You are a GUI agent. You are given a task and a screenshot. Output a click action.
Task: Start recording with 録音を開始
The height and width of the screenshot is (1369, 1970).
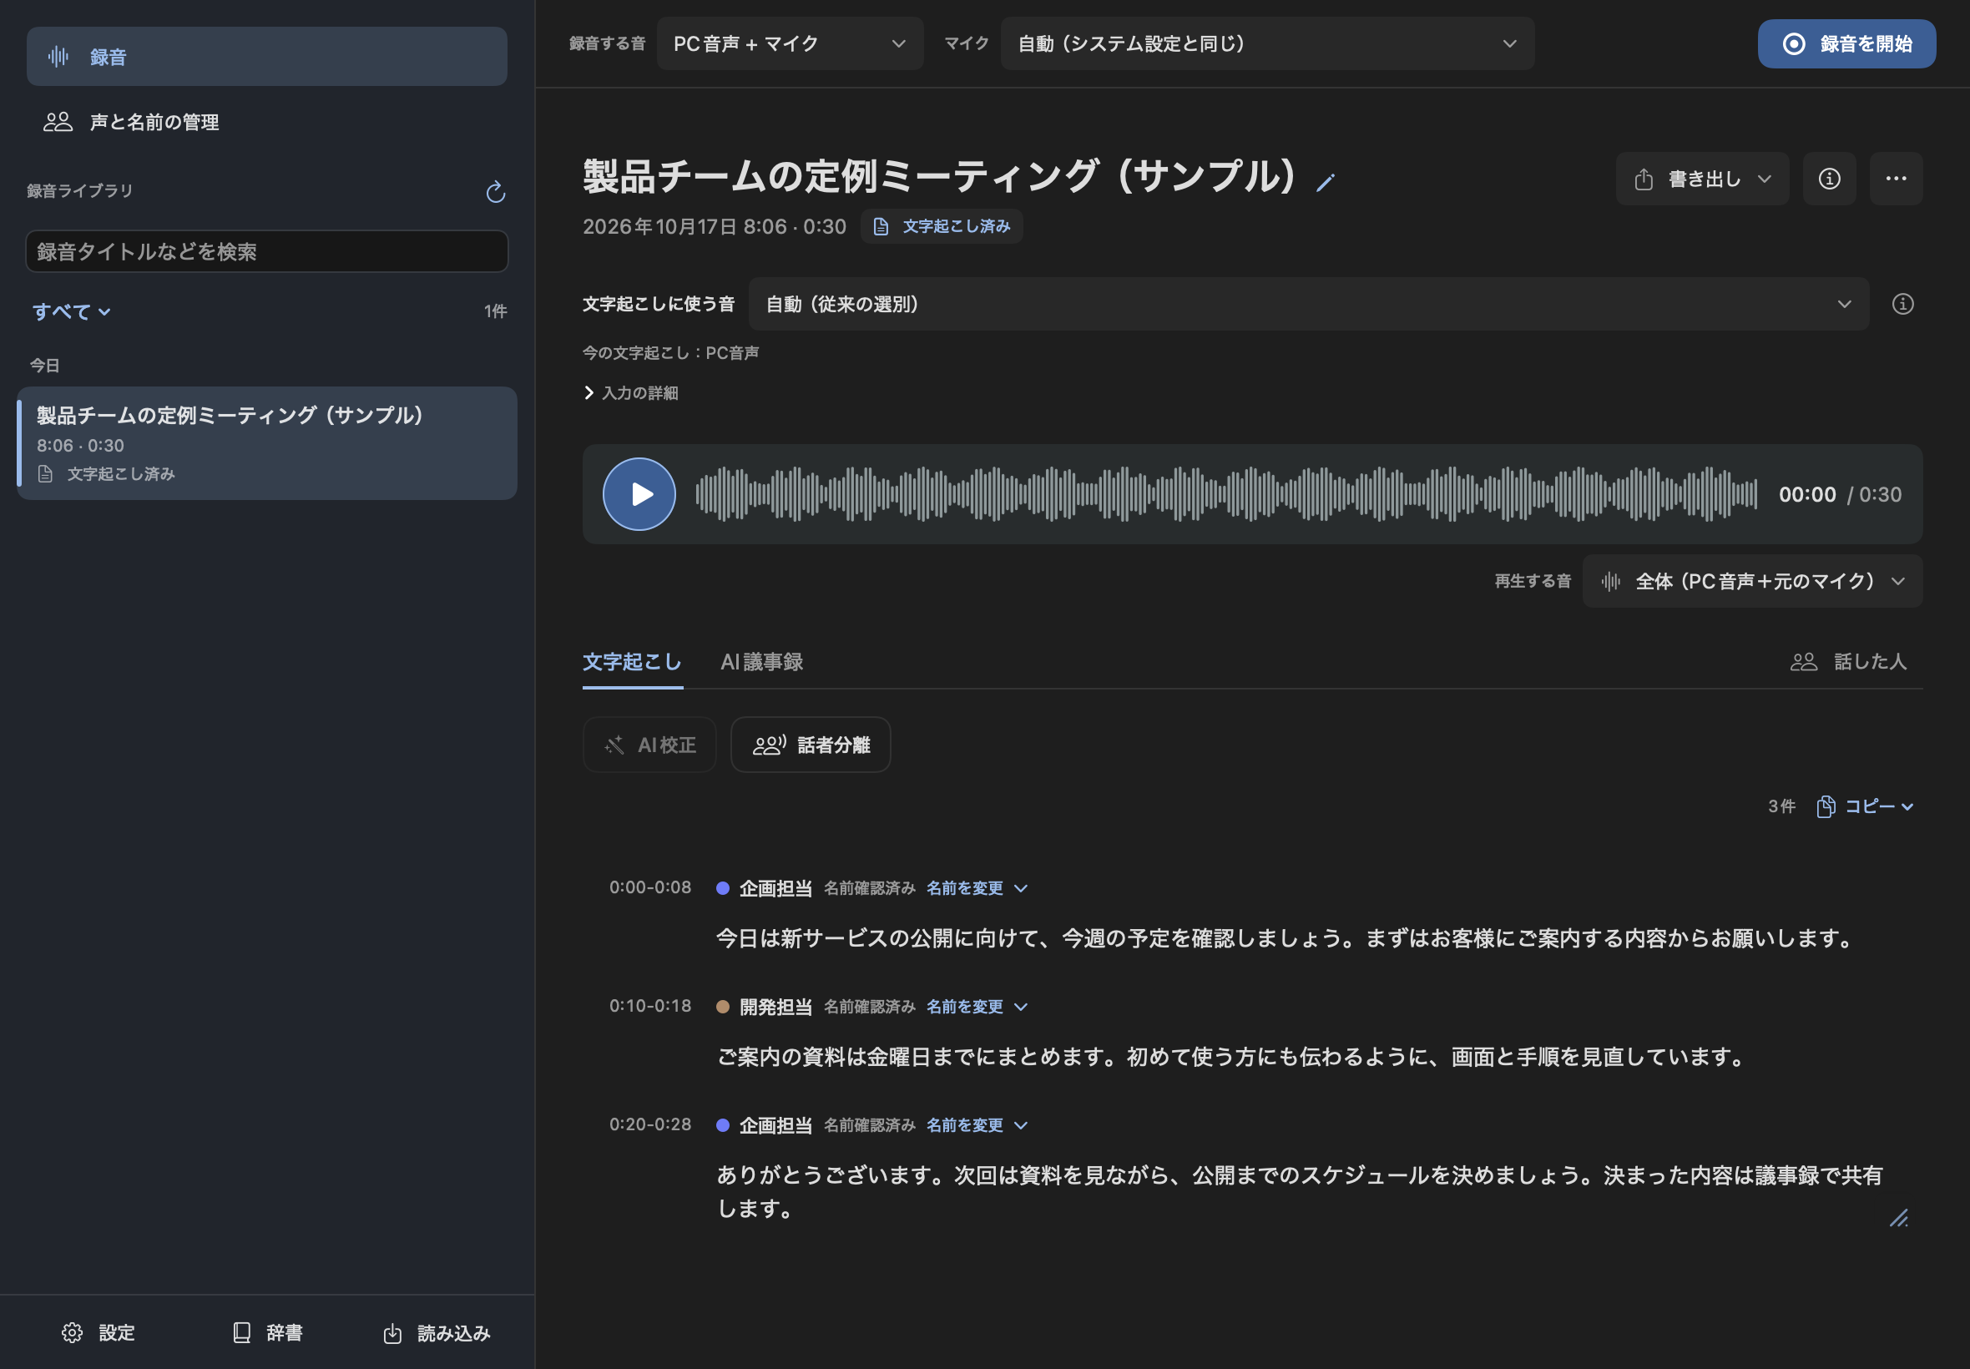click(1846, 43)
